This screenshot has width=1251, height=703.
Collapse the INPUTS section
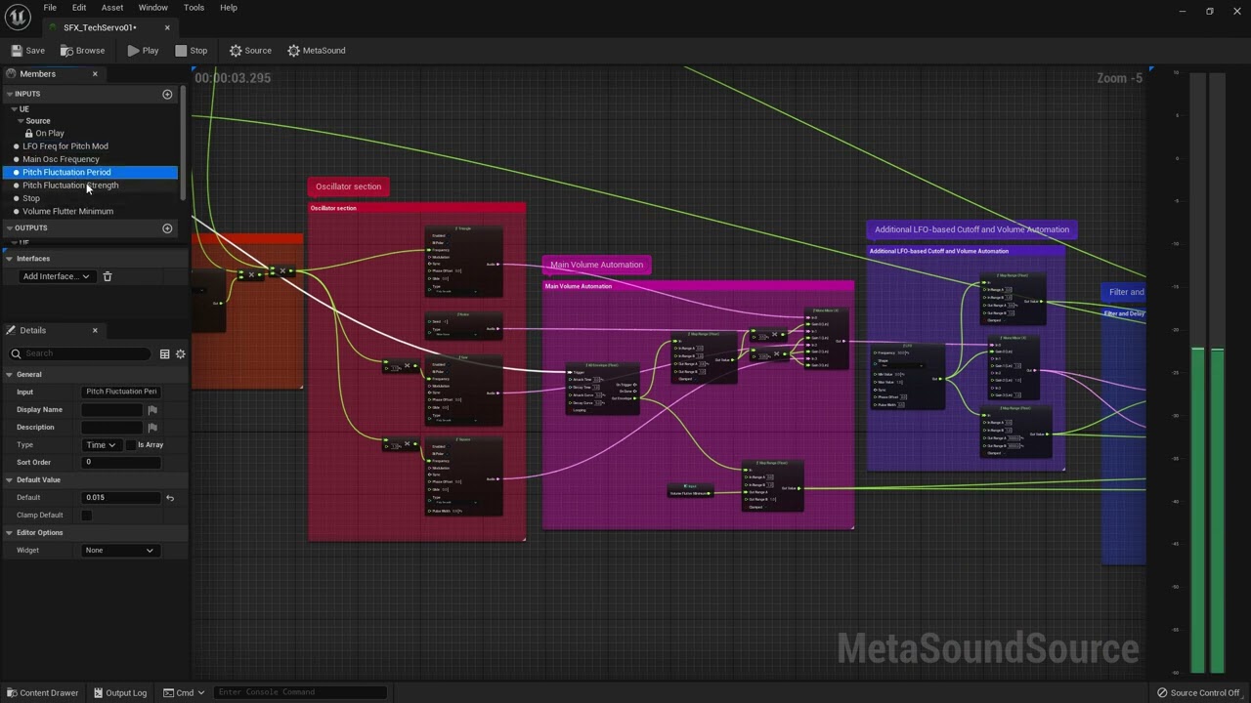[9, 94]
